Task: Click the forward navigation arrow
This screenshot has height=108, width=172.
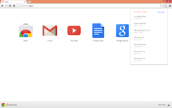Action: tap(6, 6)
